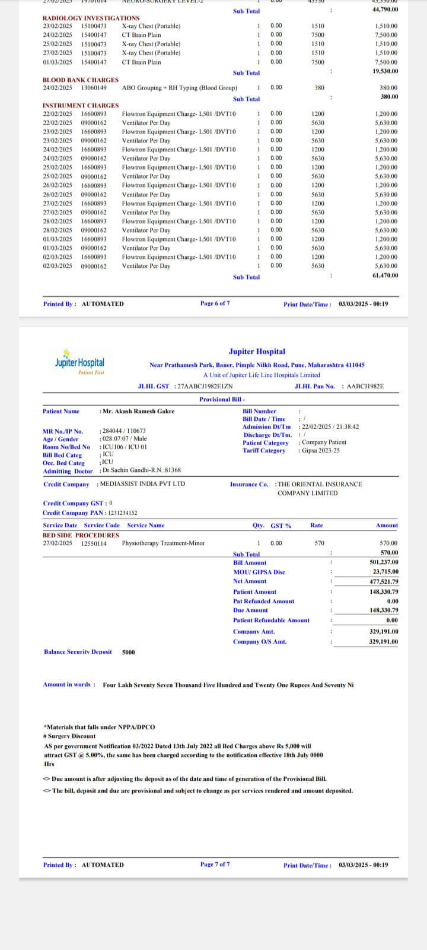Click the Jupiter Hospital logo
427x950 pixels.
click(79, 362)
